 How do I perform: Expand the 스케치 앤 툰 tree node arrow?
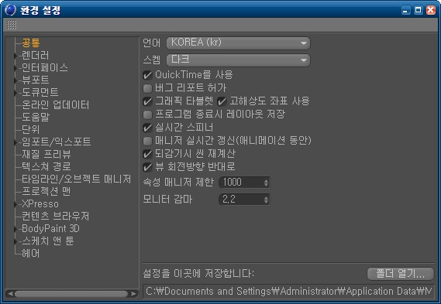click(16, 241)
